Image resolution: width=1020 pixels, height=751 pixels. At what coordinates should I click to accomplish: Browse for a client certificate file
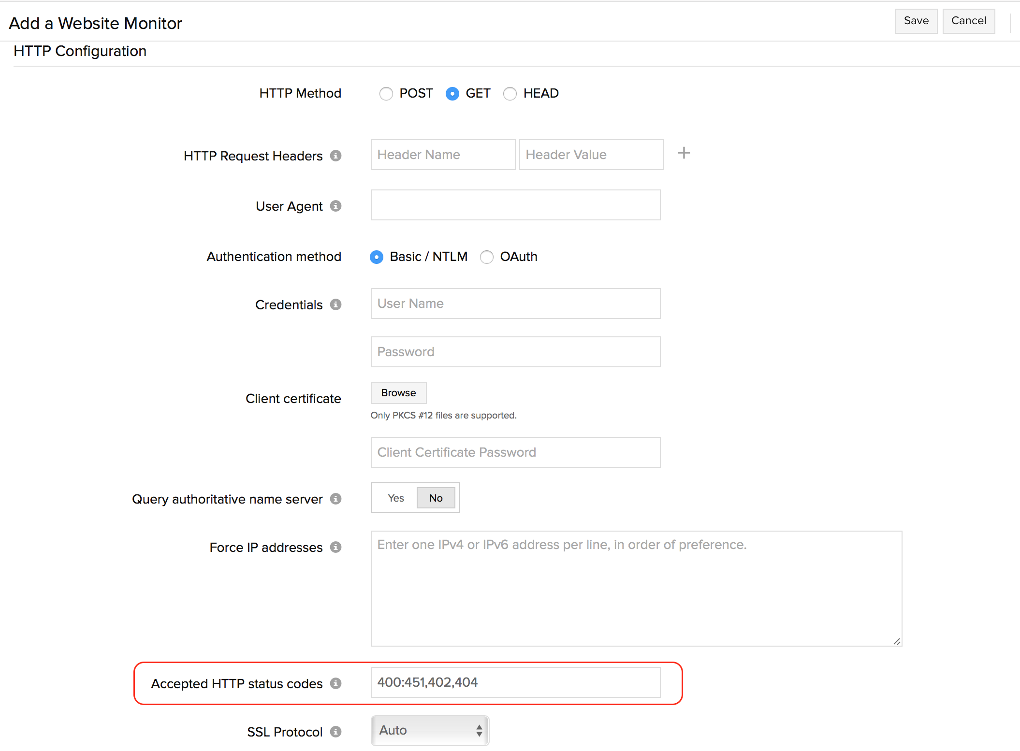coord(398,392)
